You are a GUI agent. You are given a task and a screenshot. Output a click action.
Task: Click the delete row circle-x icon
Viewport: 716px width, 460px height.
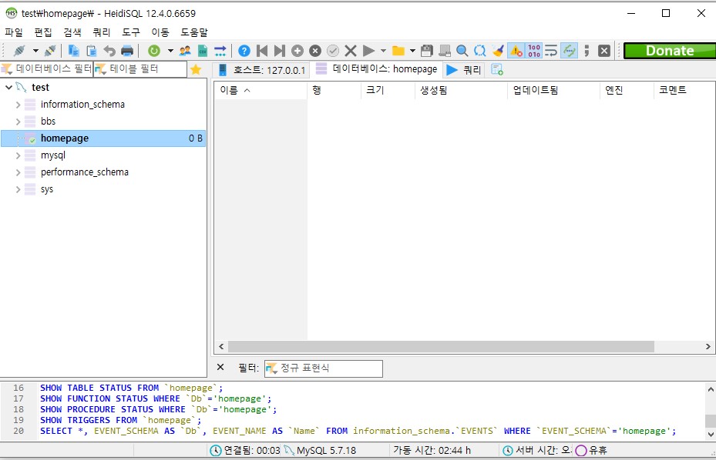coord(315,51)
